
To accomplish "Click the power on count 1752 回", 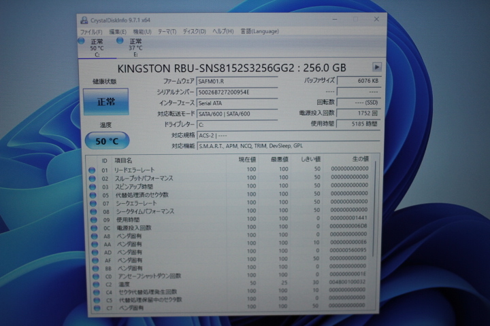I will (358, 113).
